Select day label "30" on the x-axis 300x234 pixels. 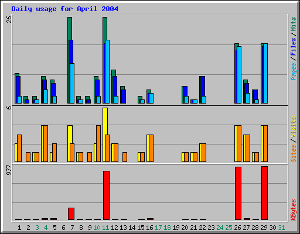272,228
